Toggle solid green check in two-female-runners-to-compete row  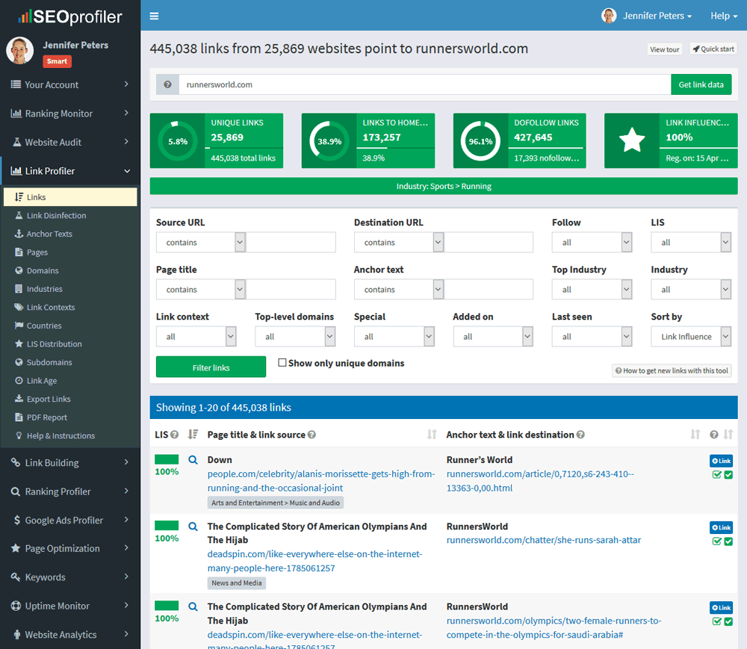[728, 621]
